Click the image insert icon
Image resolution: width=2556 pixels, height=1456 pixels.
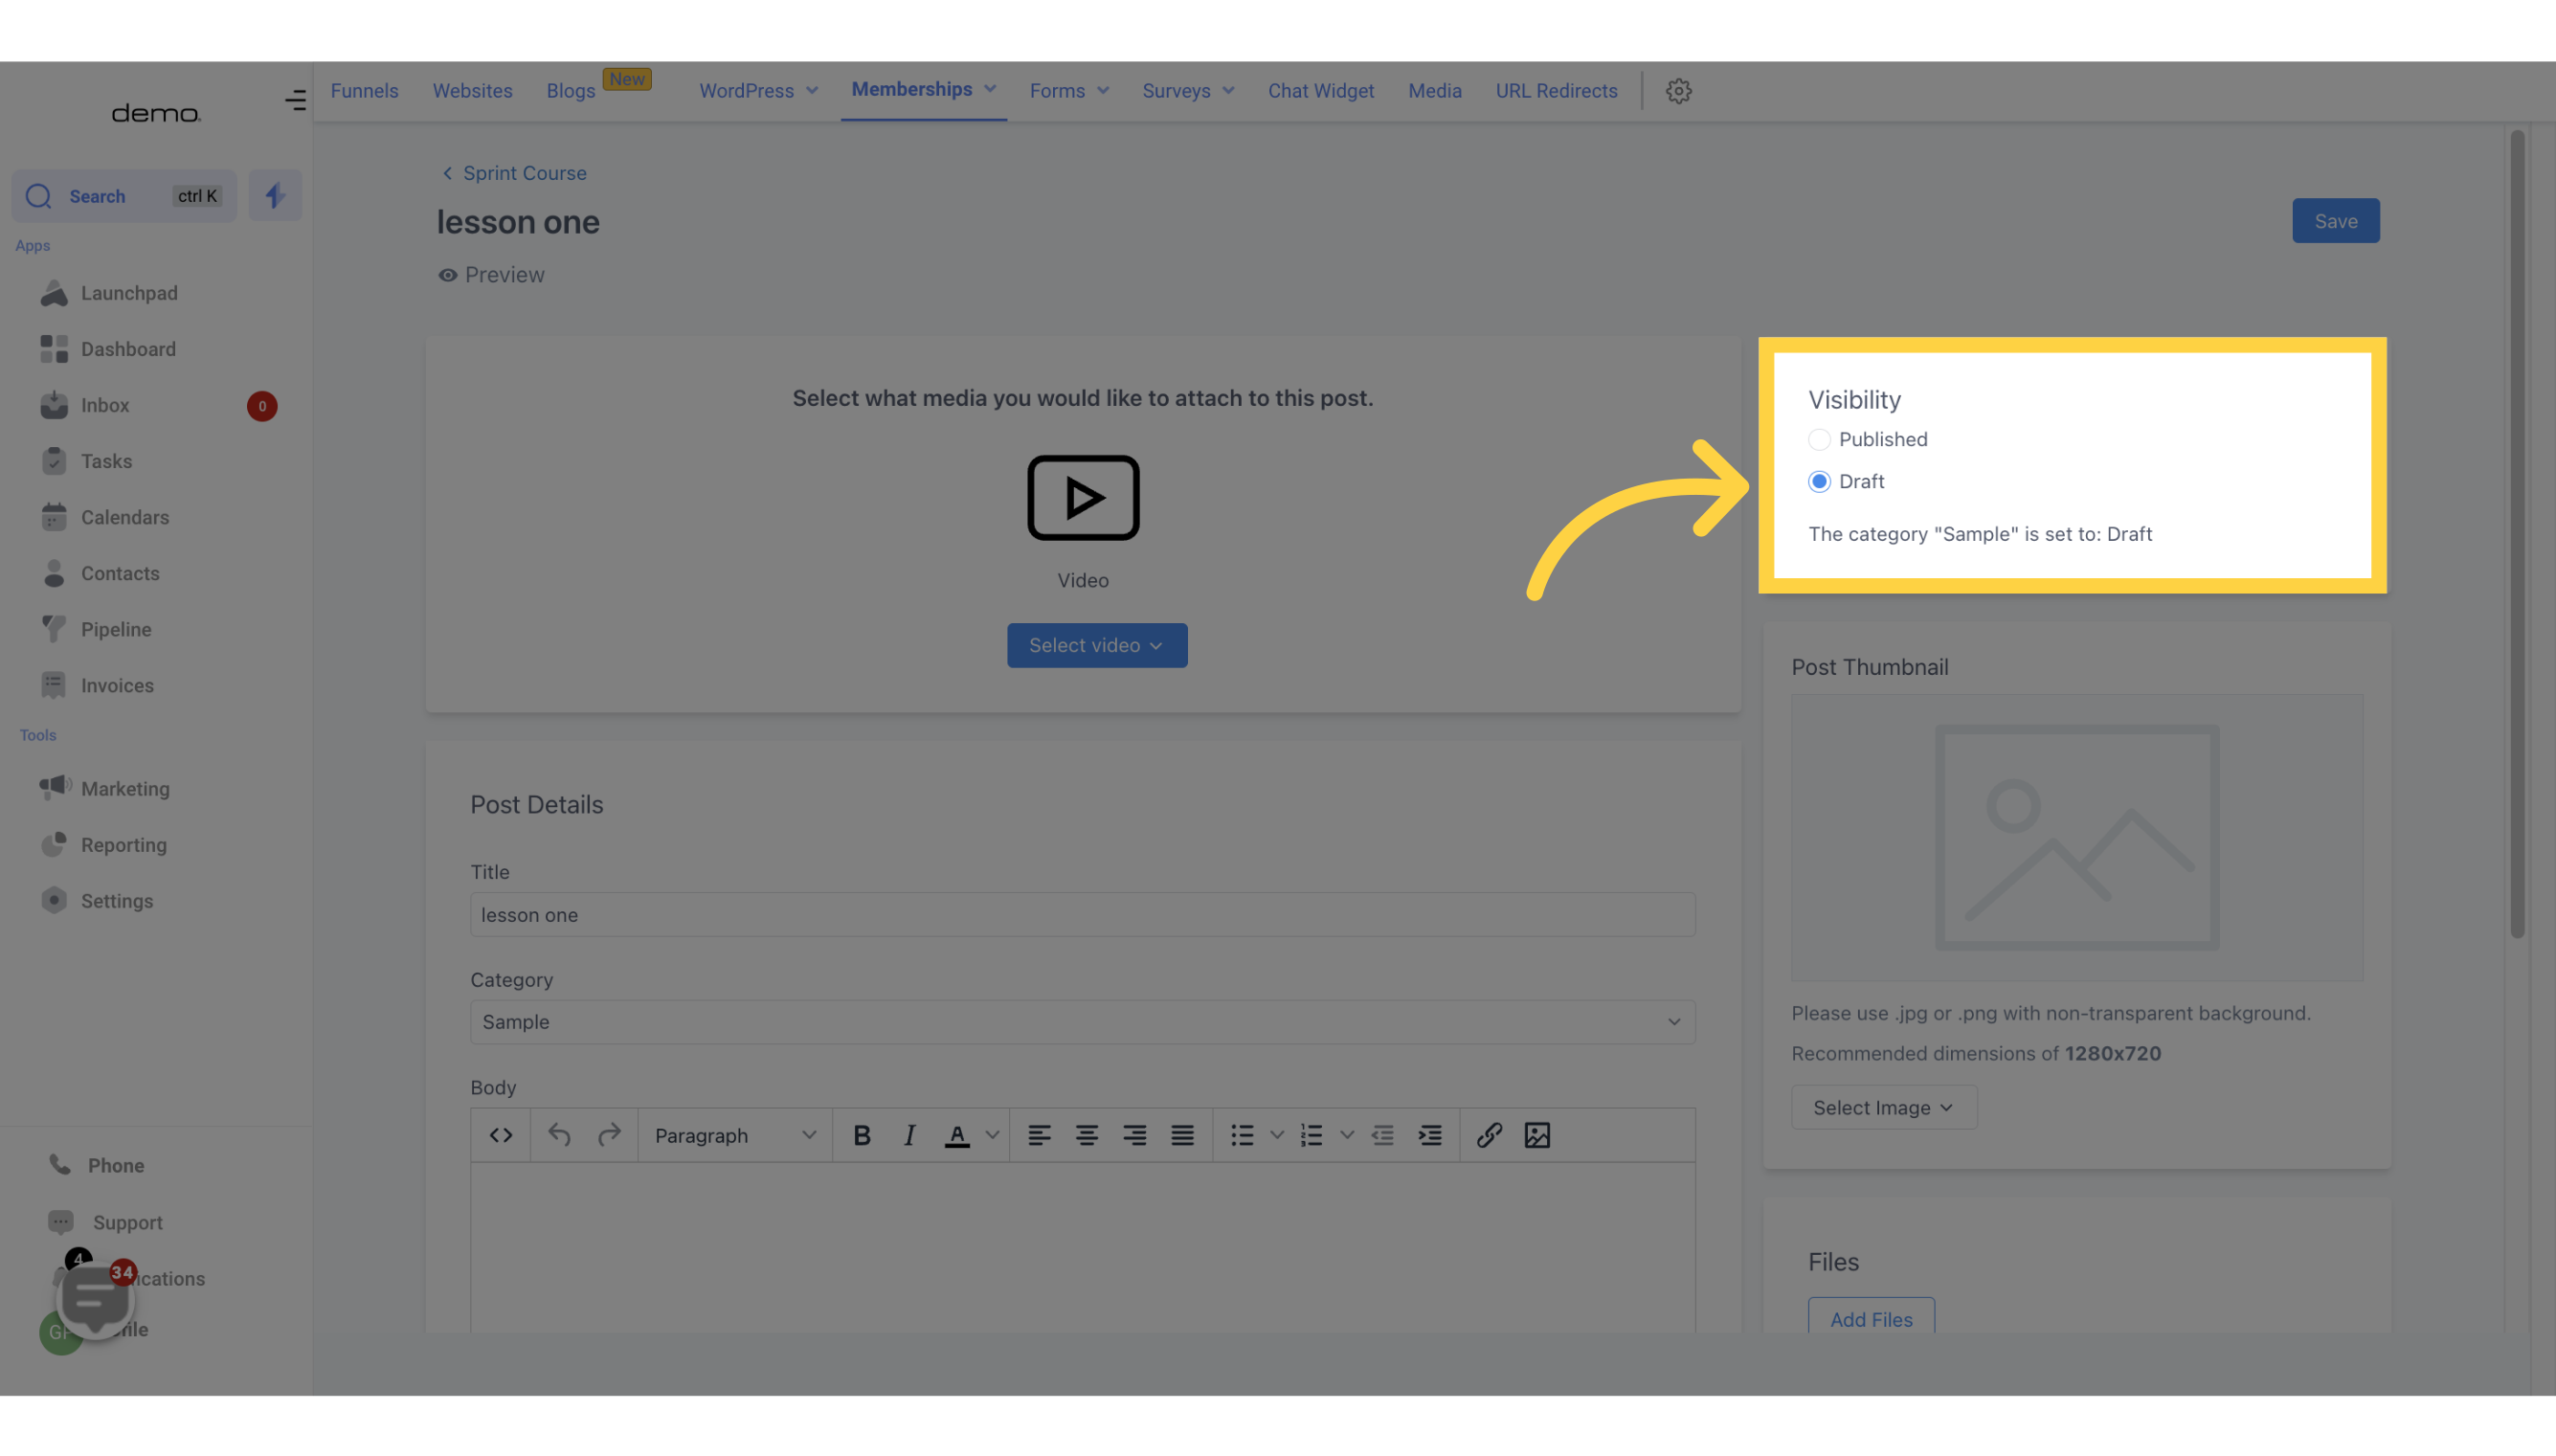(x=1537, y=1134)
